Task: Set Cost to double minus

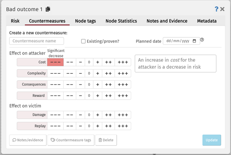Action: [x=70, y=62]
